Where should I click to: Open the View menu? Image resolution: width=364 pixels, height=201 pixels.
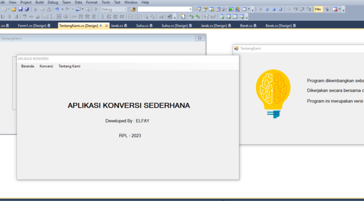pyautogui.click(x=13, y=2)
